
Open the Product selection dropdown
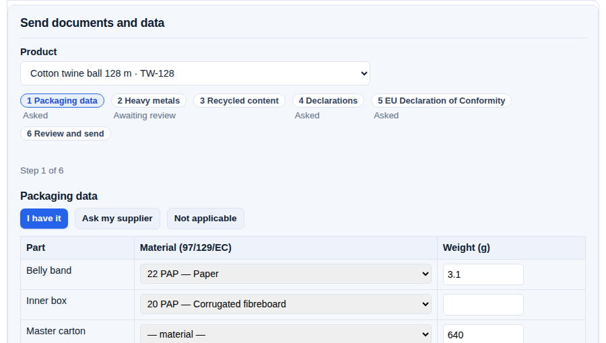[x=195, y=73]
